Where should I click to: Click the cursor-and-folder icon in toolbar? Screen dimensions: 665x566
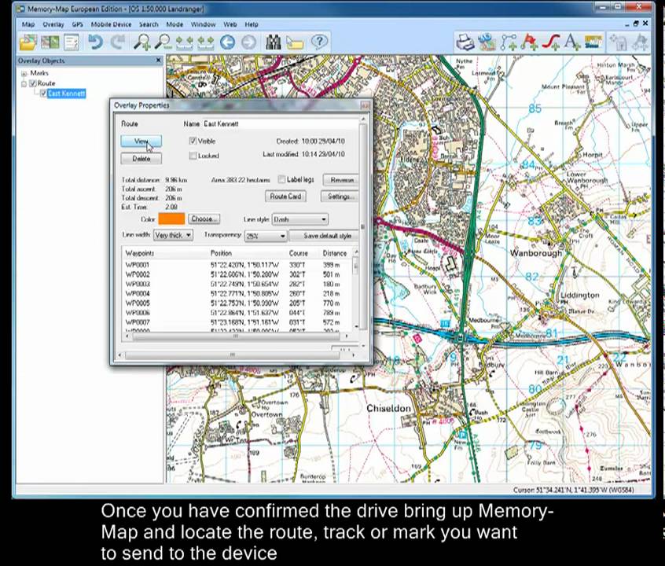295,42
